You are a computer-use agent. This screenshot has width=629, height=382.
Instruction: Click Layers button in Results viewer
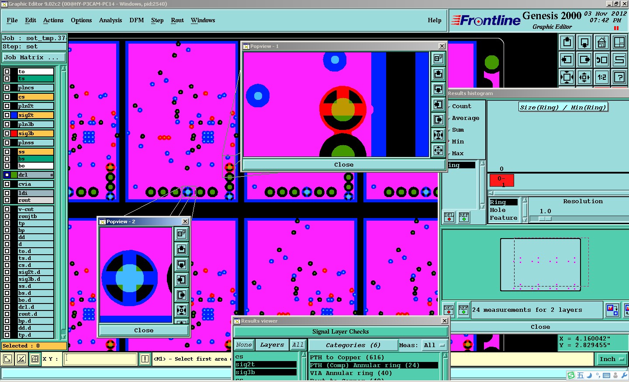272,344
